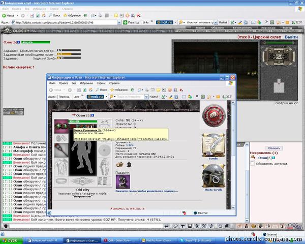Click the walking figure icon in chat toolbar

click(197, 226)
